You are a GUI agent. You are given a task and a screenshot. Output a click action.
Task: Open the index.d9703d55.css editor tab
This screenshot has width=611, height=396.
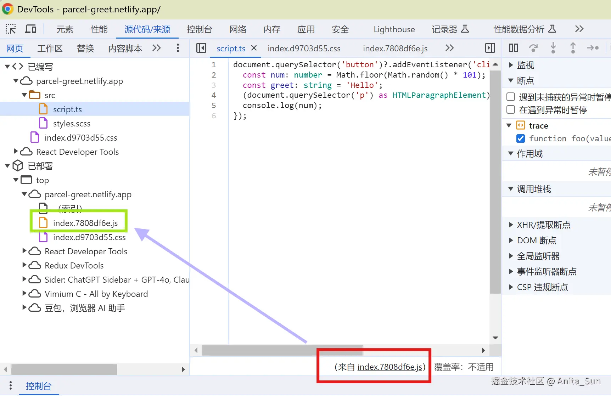(x=304, y=48)
